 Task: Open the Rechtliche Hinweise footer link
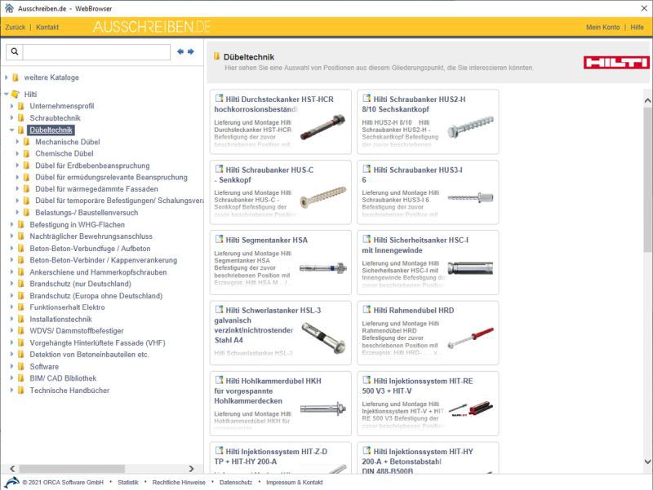click(x=179, y=482)
